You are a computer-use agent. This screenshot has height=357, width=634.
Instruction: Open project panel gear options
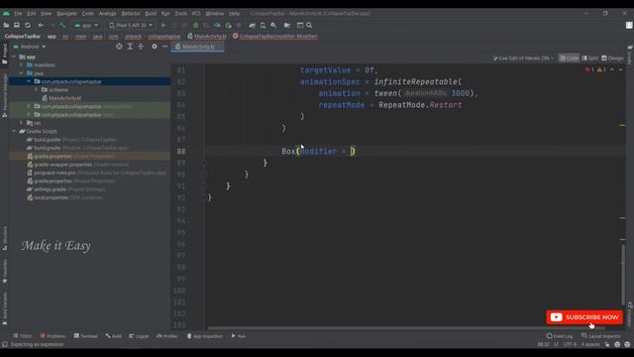click(155, 47)
